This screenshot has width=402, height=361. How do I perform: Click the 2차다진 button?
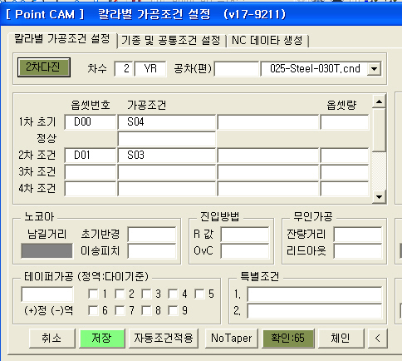44,67
